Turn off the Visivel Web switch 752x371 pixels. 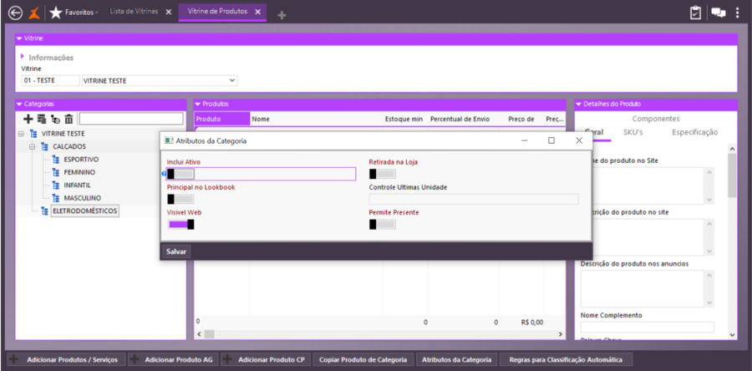180,224
